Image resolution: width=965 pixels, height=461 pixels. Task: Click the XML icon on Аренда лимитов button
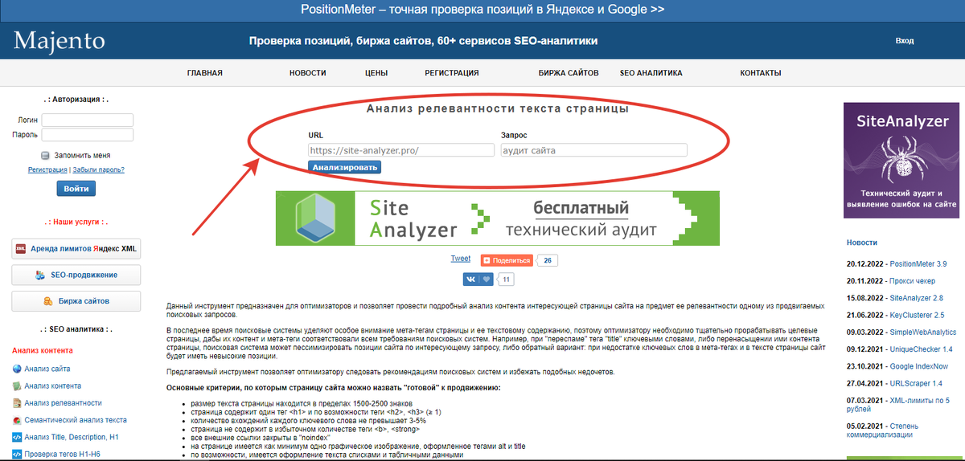point(22,249)
